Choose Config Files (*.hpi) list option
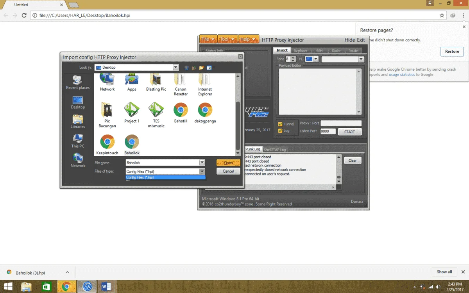 [165, 177]
